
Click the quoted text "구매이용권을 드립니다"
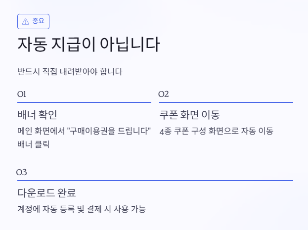pos(109,131)
